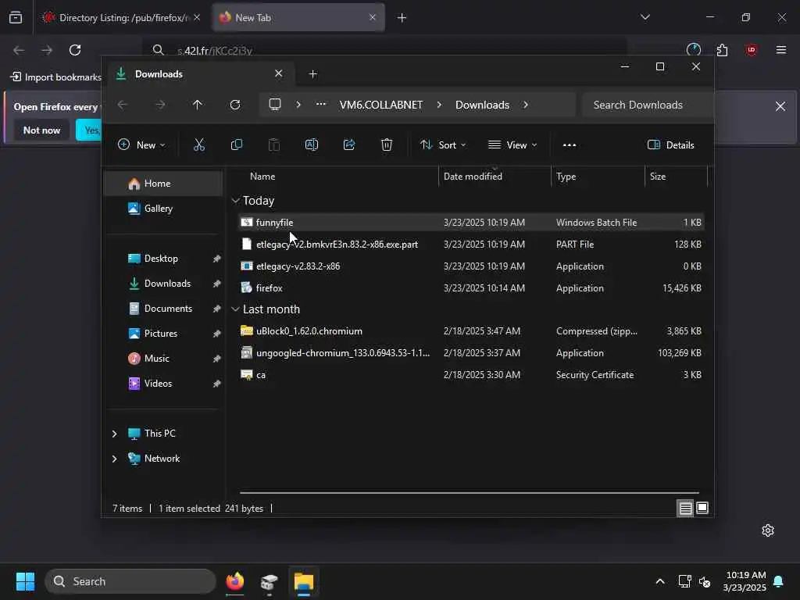Screen dimensions: 800x600
Task: Click the Up arrow to parent folder
Action: coord(198,105)
